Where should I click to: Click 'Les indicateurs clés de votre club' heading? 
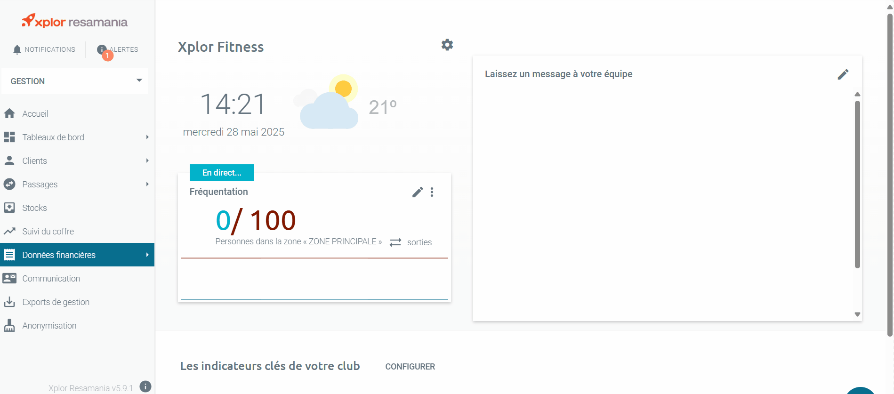pos(270,366)
